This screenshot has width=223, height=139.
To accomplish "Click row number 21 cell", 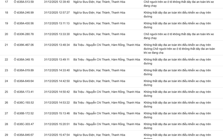I will click(x=6, y=45).
